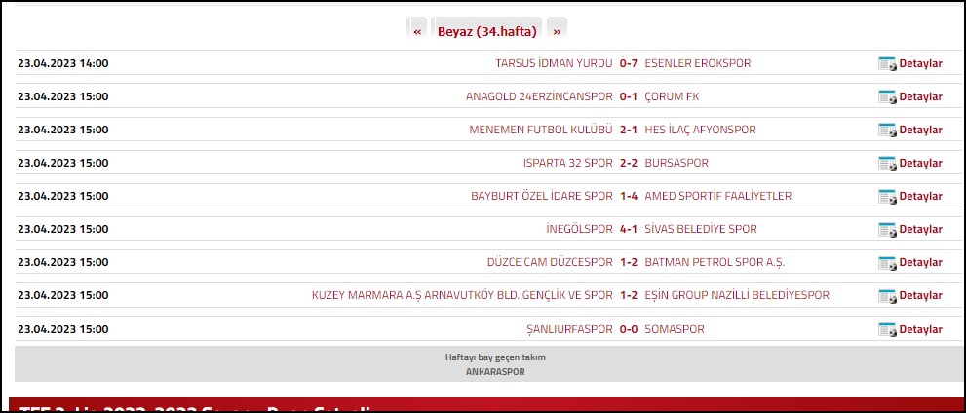
Task: Click details icon for Bayburt Özel İdare match
Action: (x=886, y=197)
